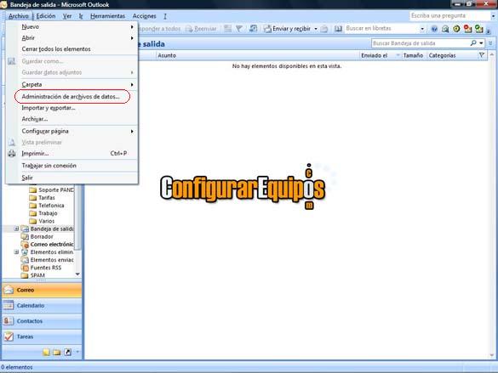The width and height of the screenshot is (498, 373).
Task: Click the search magnifier in Buscar Bandeja de salida
Action: [473, 43]
